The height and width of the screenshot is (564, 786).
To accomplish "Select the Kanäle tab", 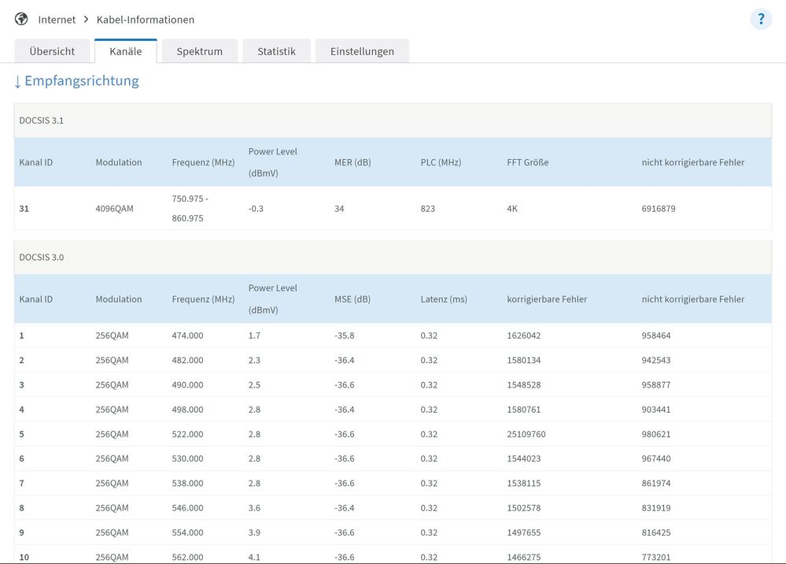I will click(126, 51).
